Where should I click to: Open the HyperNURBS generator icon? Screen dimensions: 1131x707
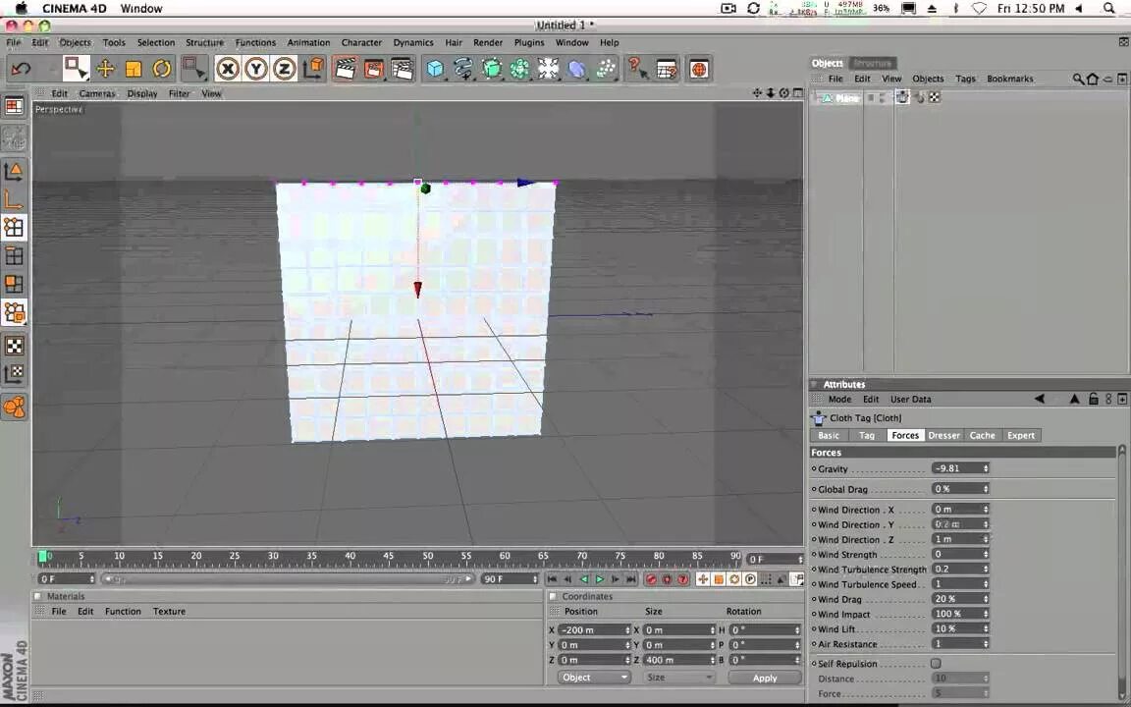(x=491, y=69)
